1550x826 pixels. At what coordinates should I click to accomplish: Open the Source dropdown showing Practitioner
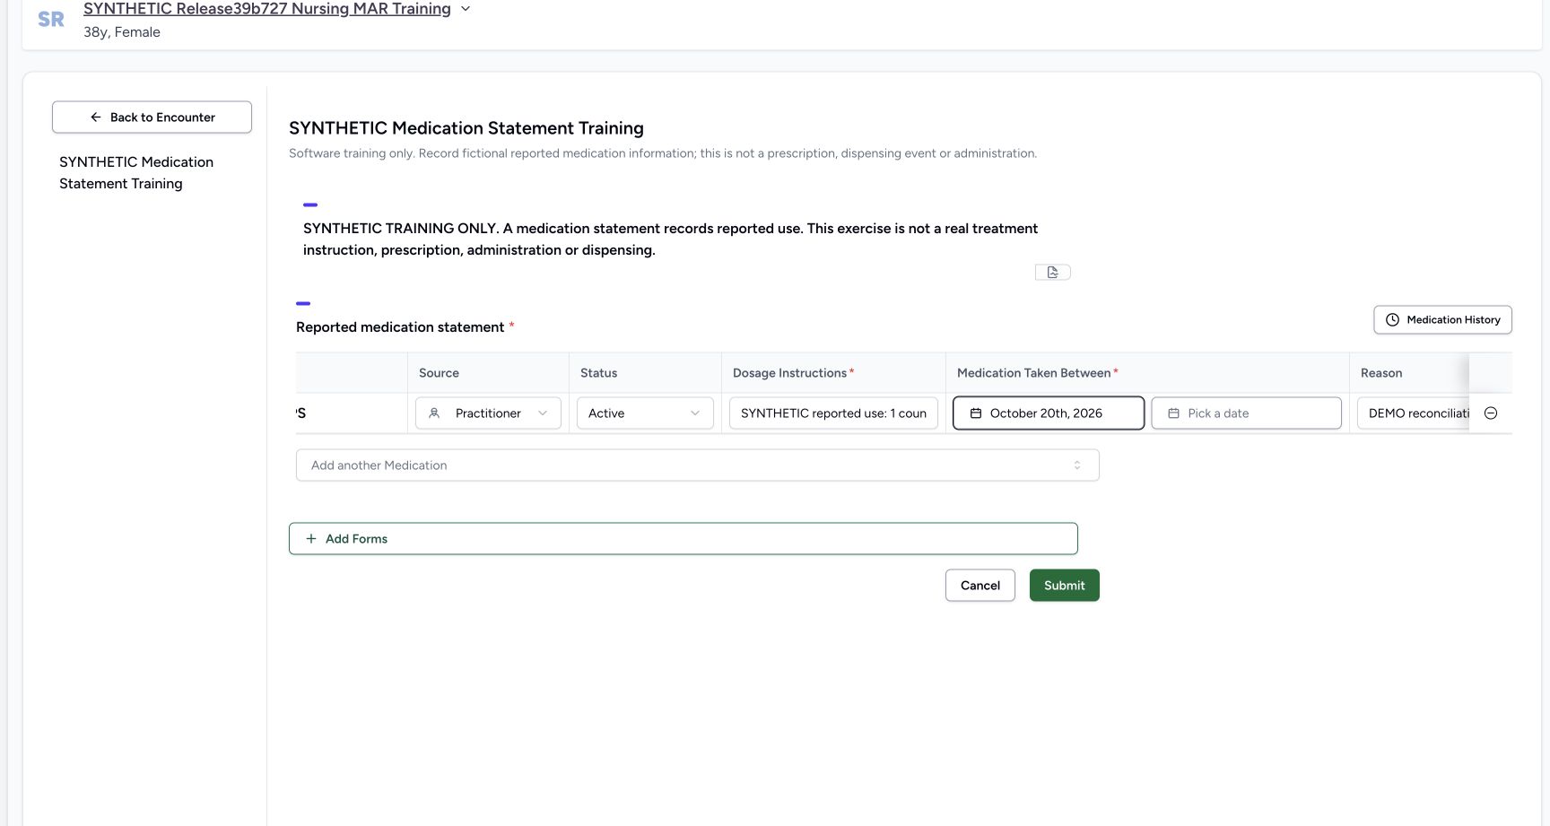point(488,413)
